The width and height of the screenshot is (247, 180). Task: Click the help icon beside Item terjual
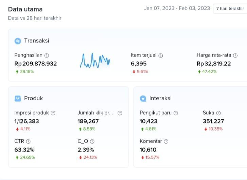click(x=160, y=55)
